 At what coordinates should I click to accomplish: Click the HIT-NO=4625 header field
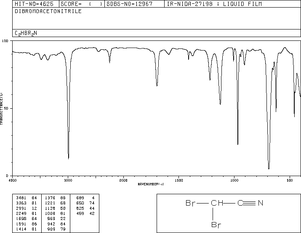pos(36,4)
